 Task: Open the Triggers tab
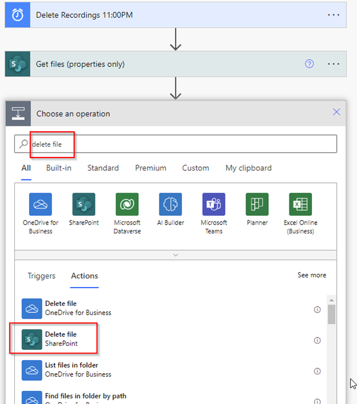tap(42, 276)
